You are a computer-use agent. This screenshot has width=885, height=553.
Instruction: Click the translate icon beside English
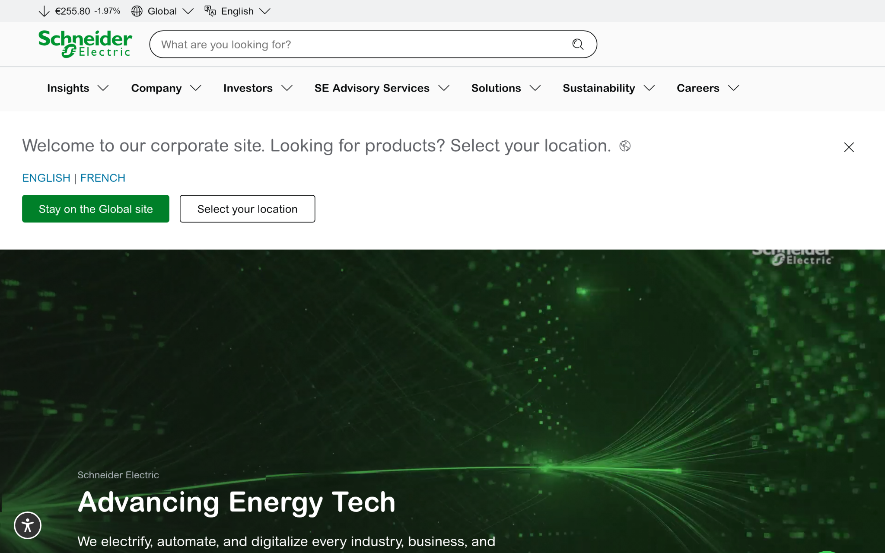(x=210, y=11)
